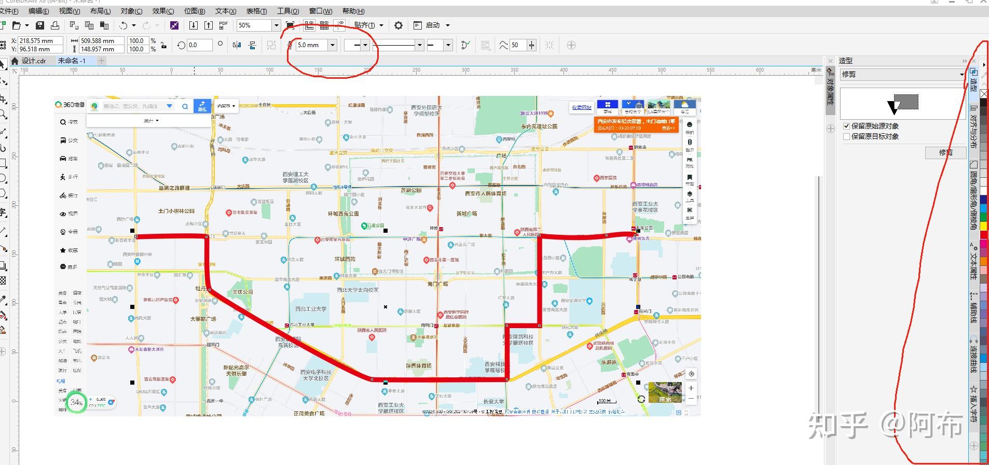Click the Undo arrow icon
Screen dimensions: 989x465
pyautogui.click(x=123, y=25)
